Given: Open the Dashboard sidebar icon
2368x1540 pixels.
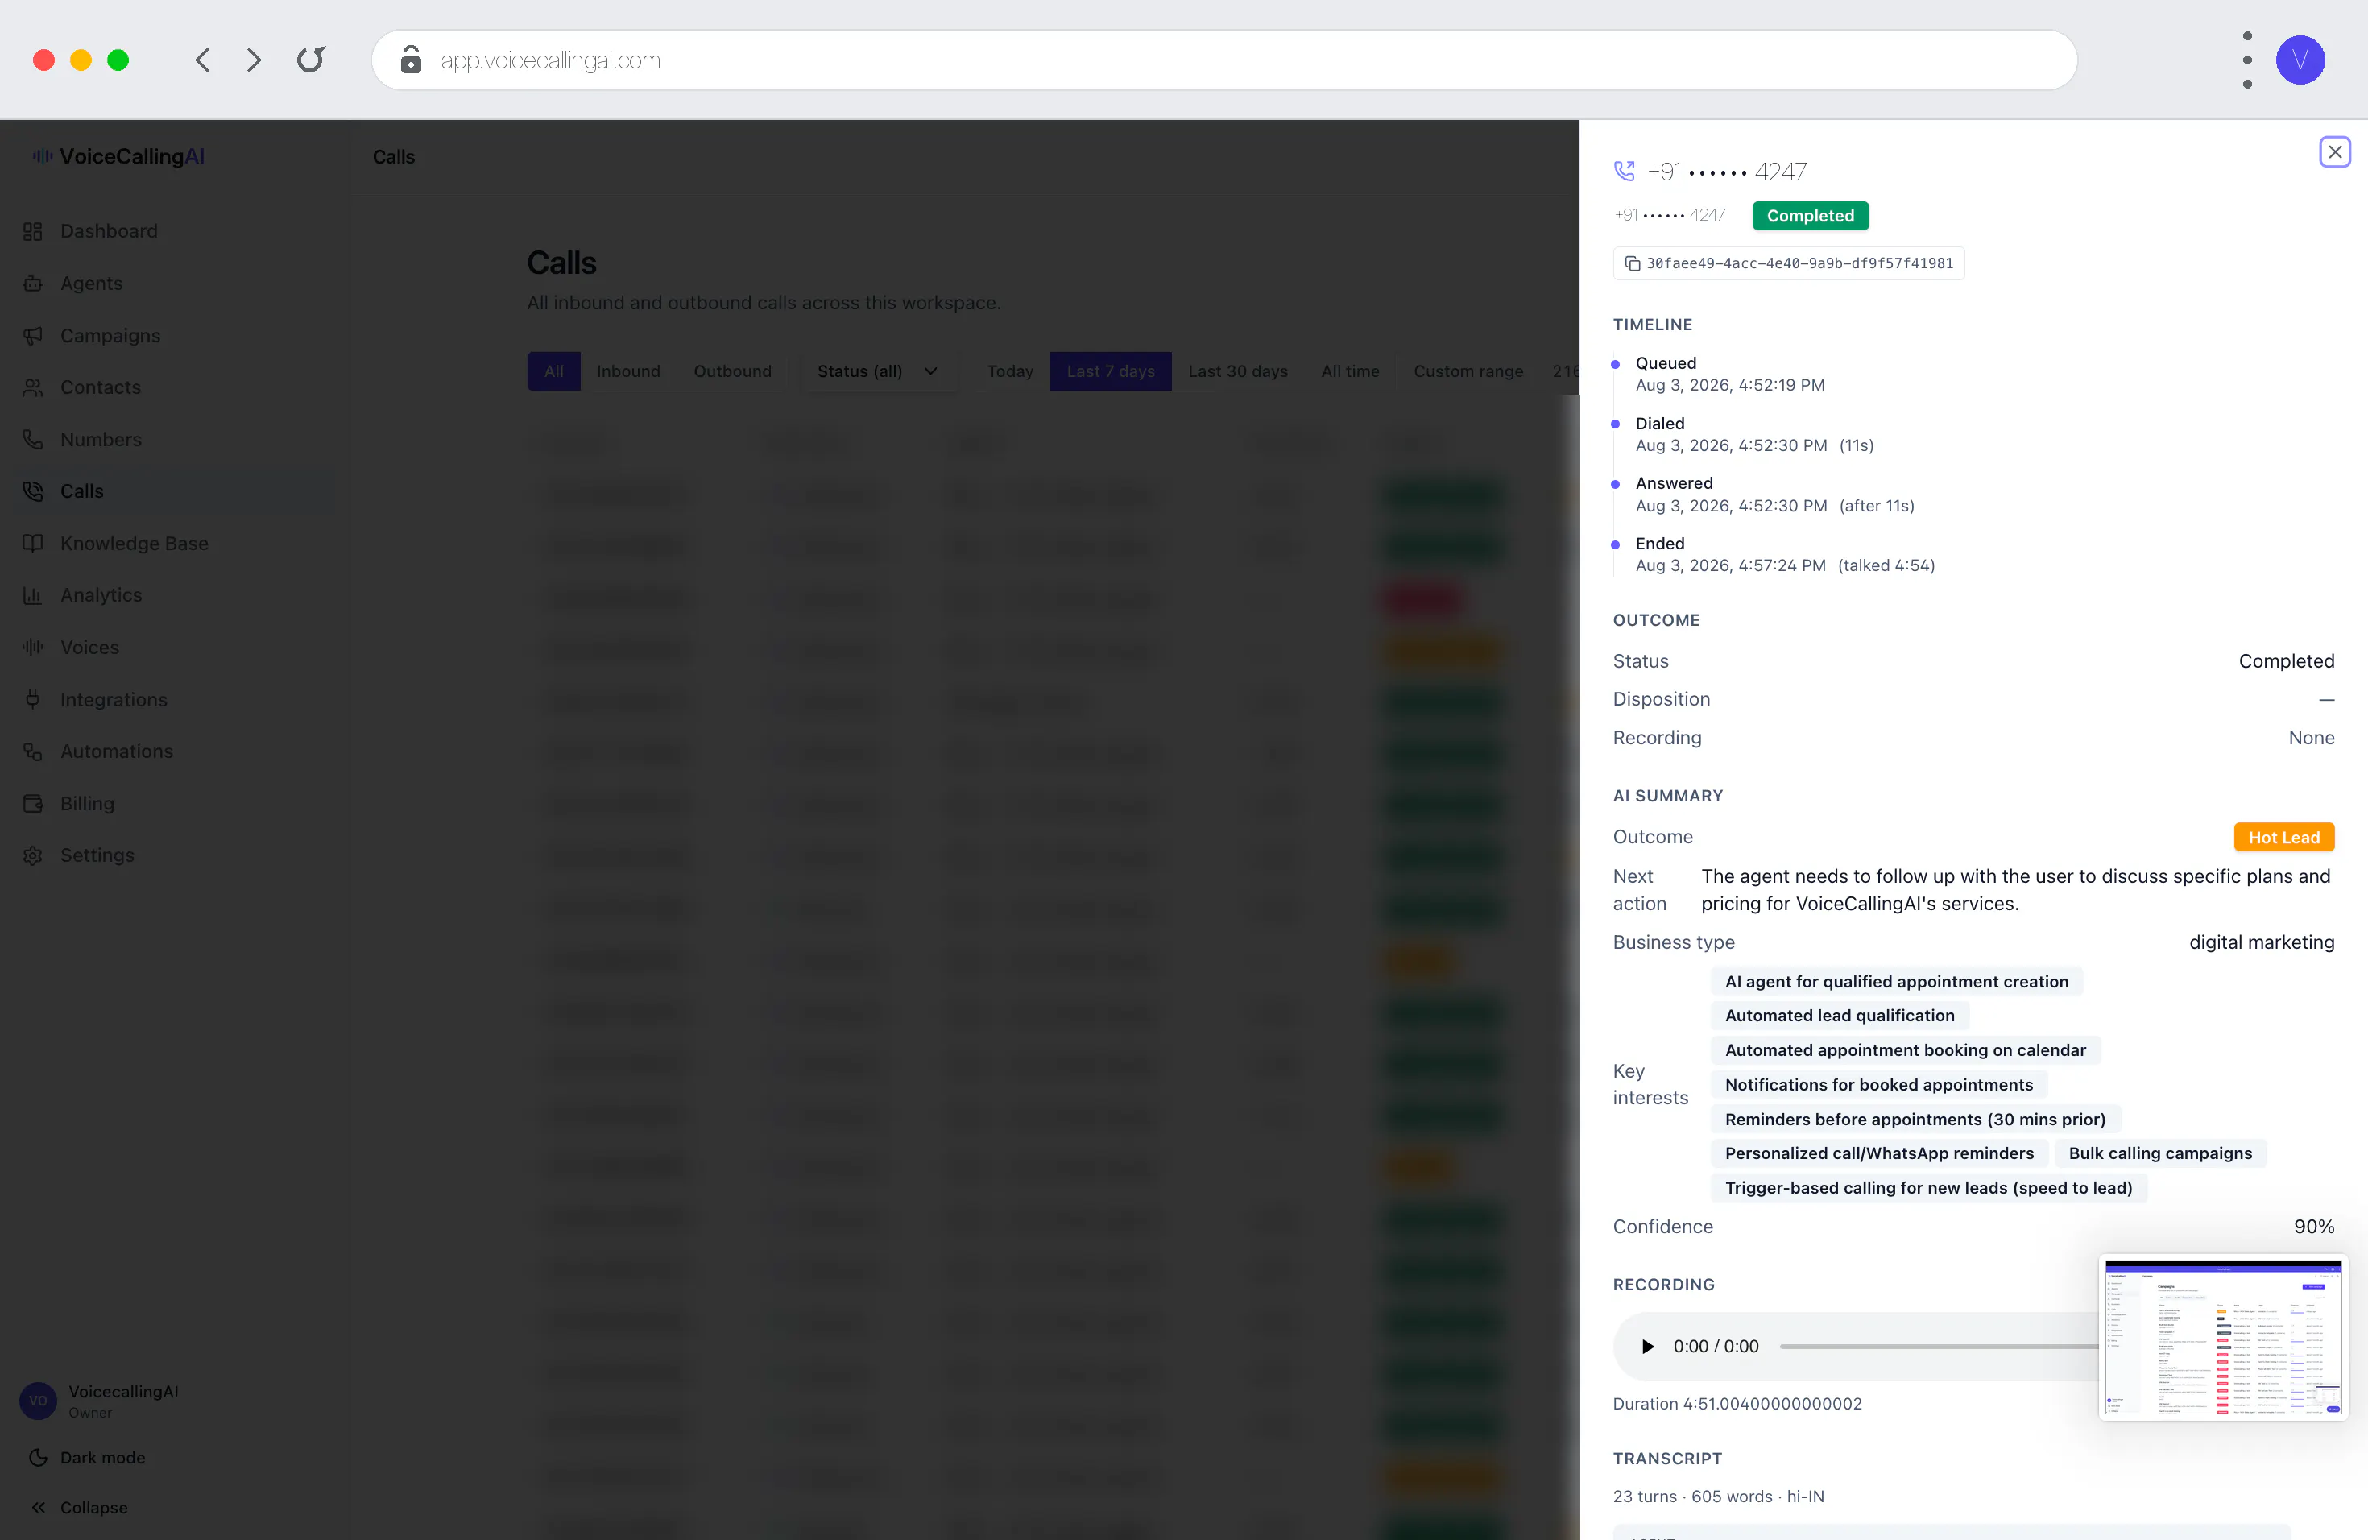Looking at the screenshot, I should (x=33, y=231).
